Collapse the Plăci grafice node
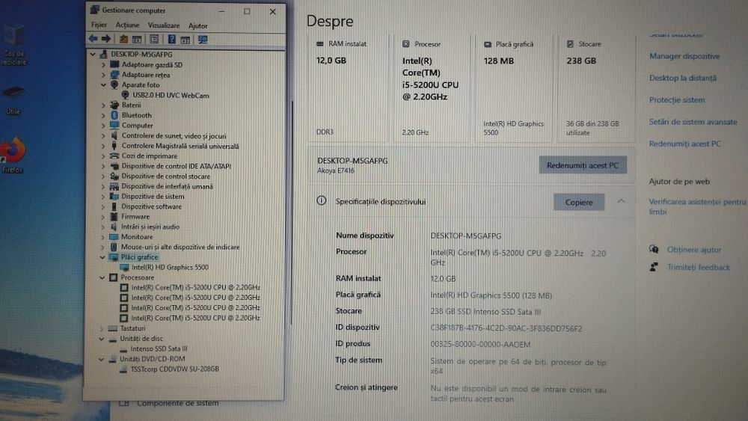The width and height of the screenshot is (748, 421). [102, 257]
